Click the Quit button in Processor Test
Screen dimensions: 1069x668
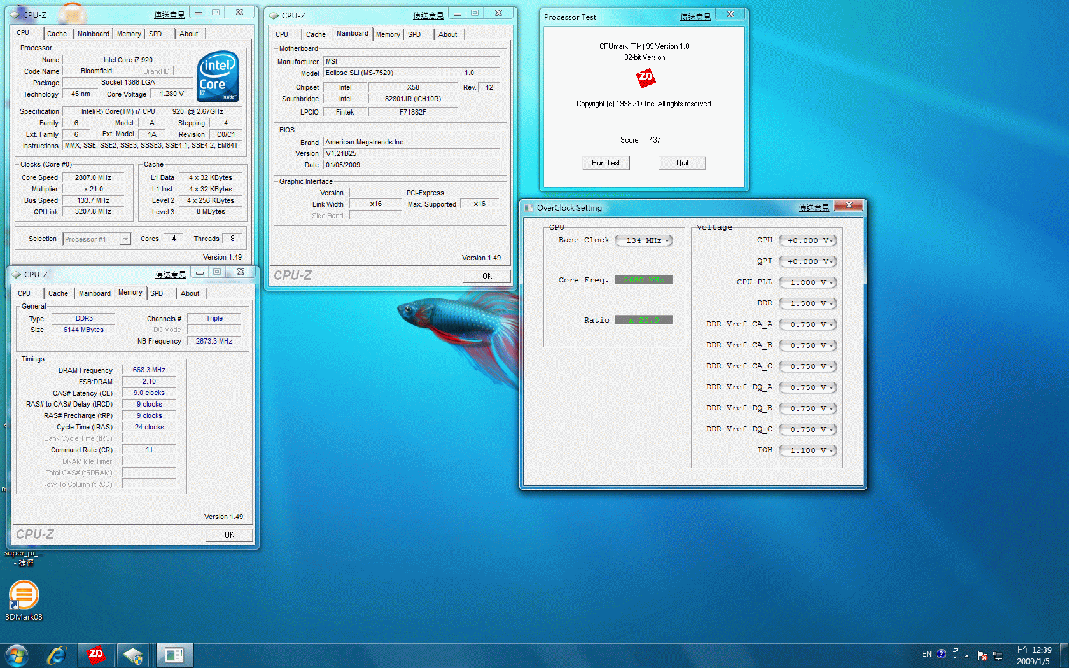coord(682,163)
